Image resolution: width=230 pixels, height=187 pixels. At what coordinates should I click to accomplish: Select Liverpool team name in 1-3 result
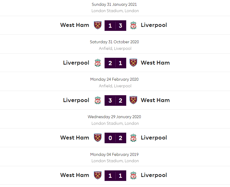click(154, 25)
